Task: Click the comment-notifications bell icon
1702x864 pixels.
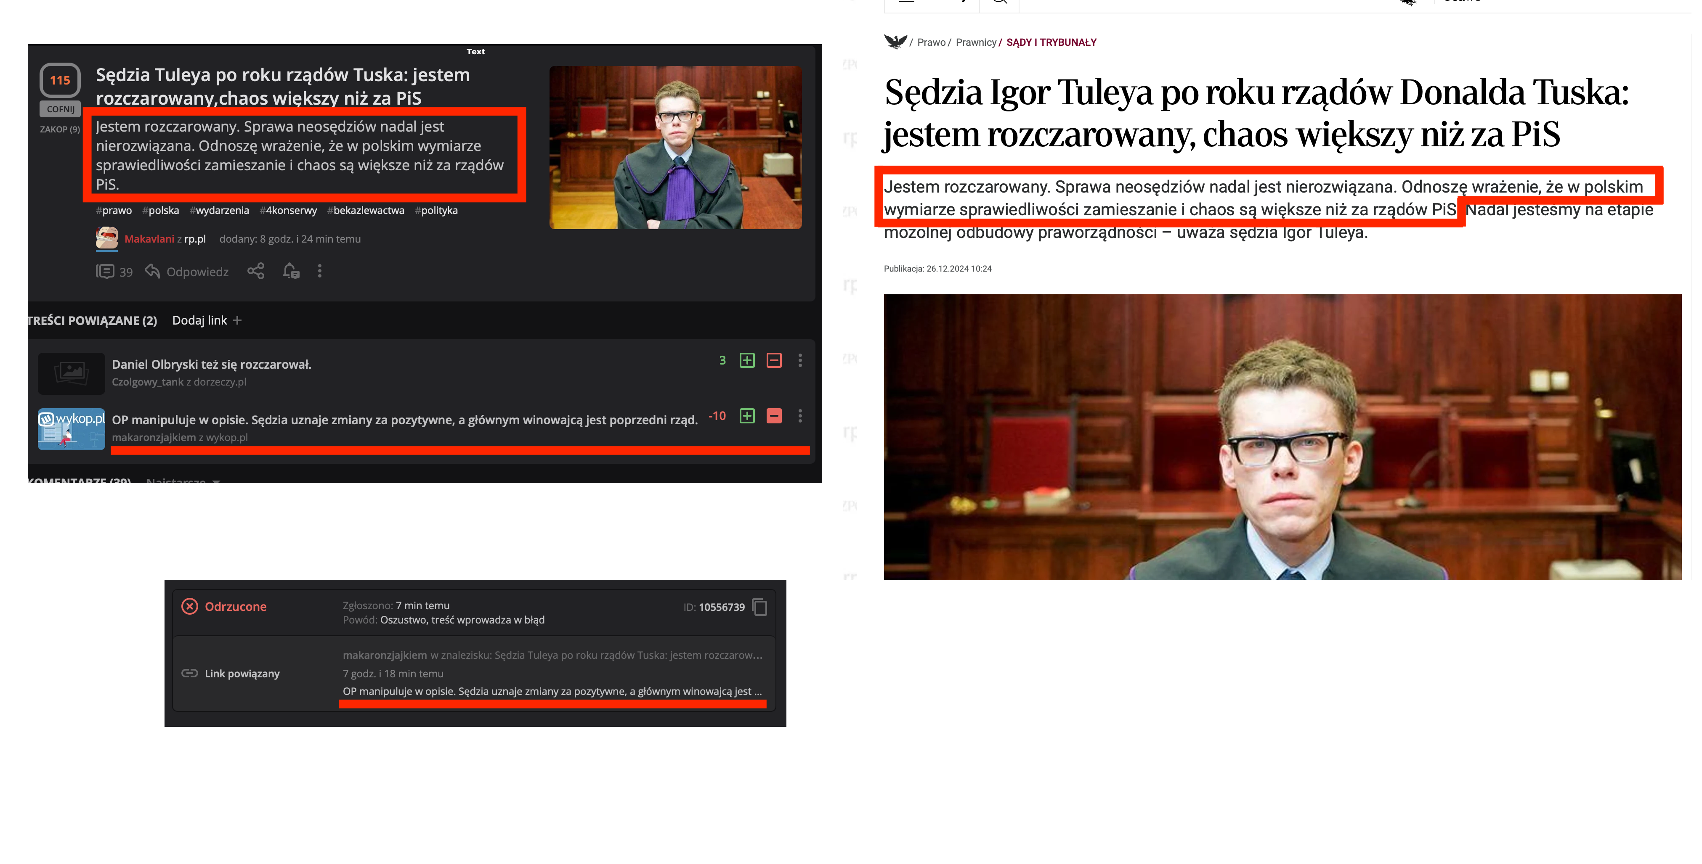Action: click(291, 271)
